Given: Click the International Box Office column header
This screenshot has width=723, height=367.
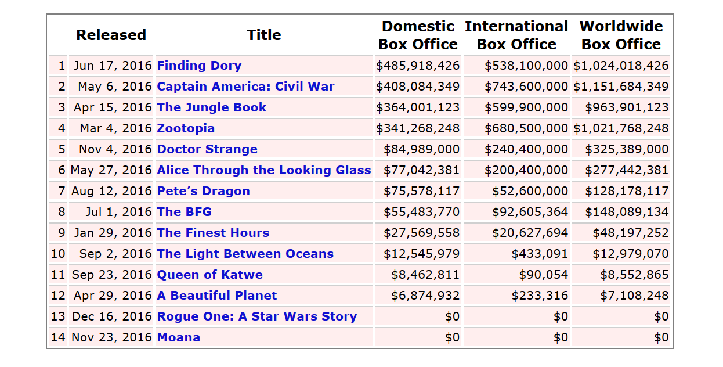Looking at the screenshot, I should pos(516,35).
